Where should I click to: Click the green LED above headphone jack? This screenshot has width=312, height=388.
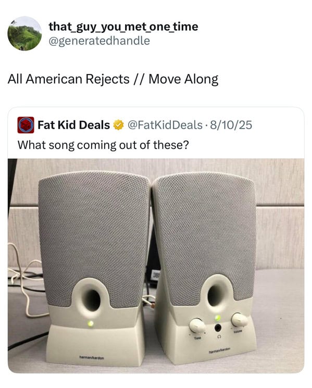(x=218, y=318)
